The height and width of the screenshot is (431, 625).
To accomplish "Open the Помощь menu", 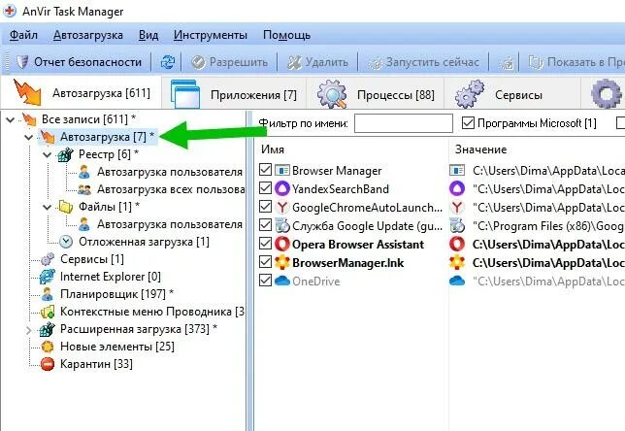I will [x=286, y=35].
